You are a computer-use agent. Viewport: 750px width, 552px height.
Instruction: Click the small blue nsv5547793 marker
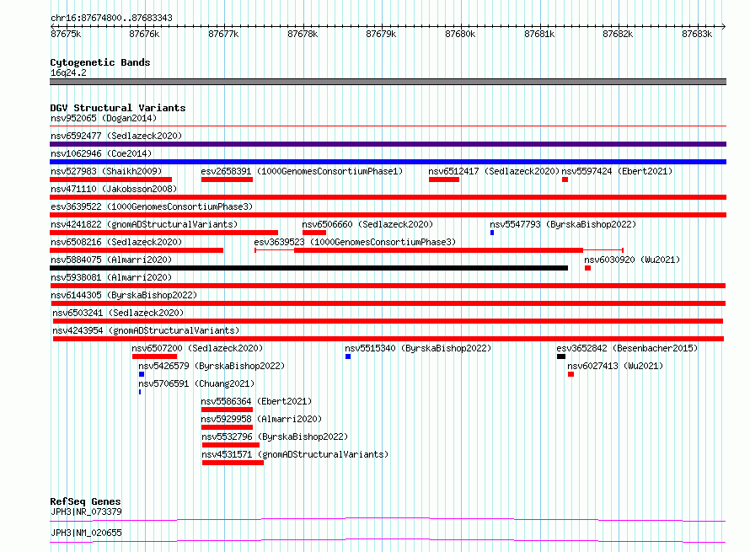coord(492,233)
